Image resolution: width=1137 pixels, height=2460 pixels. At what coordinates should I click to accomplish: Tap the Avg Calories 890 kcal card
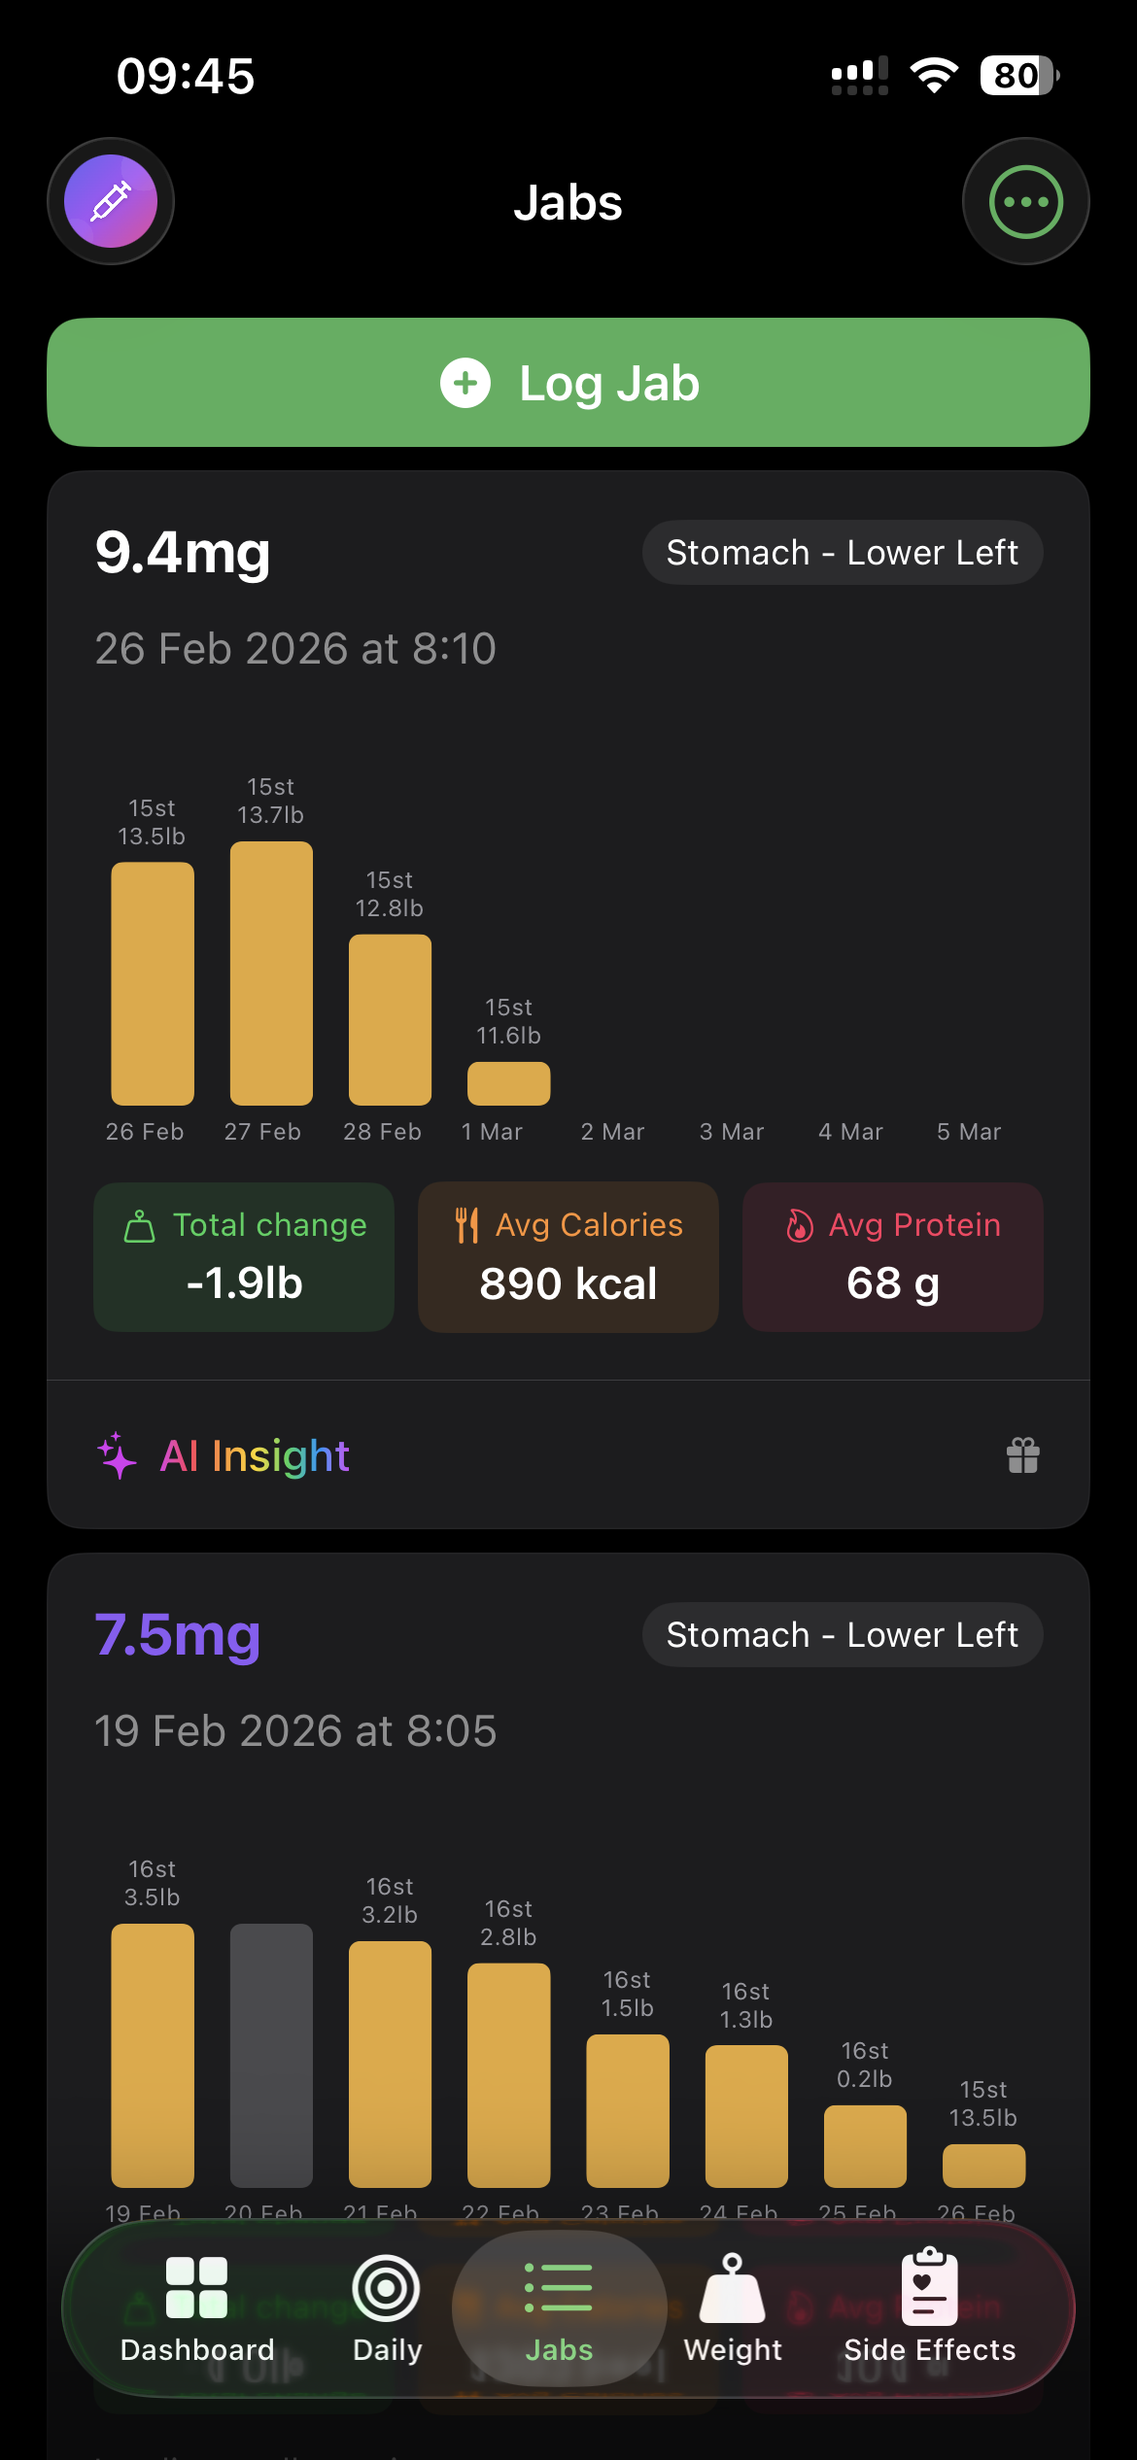[568, 1256]
